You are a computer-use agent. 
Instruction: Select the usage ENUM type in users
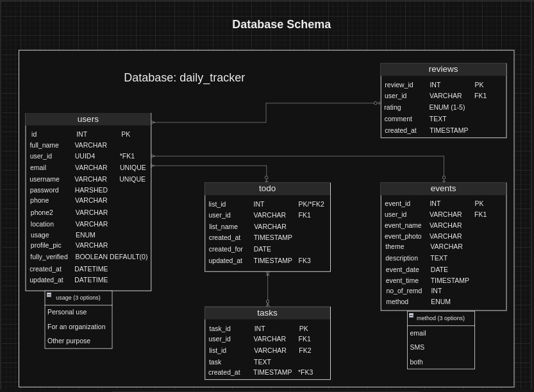[x=85, y=235]
